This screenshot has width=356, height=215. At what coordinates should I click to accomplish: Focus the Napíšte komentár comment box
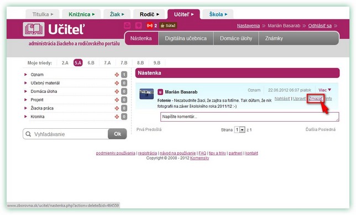pos(250,117)
